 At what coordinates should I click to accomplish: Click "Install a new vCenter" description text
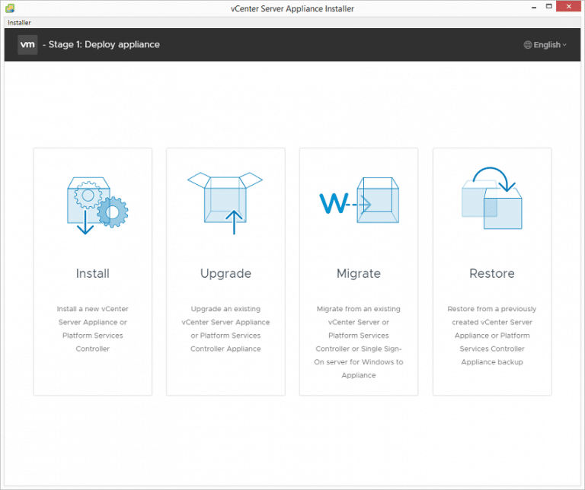coord(92,309)
